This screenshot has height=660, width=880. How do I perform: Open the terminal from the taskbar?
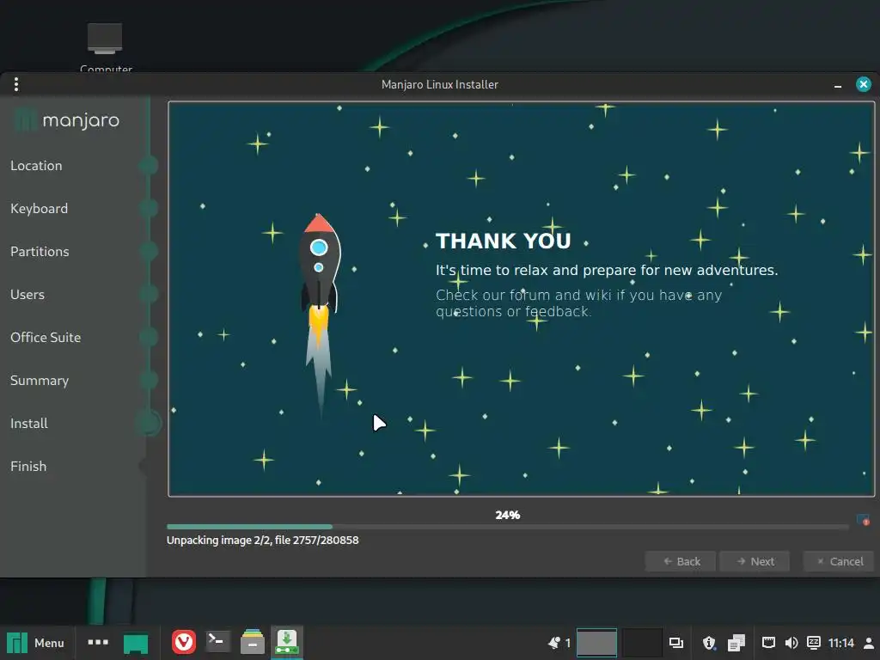pos(217,641)
